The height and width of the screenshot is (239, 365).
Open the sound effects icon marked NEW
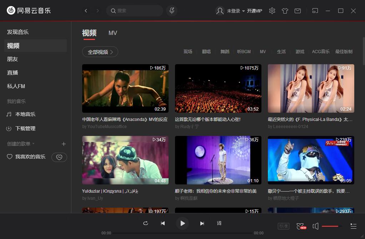[x=301, y=226]
